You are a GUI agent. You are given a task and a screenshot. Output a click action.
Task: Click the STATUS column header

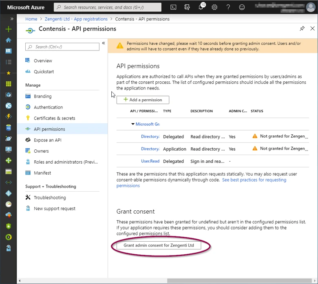click(x=257, y=111)
